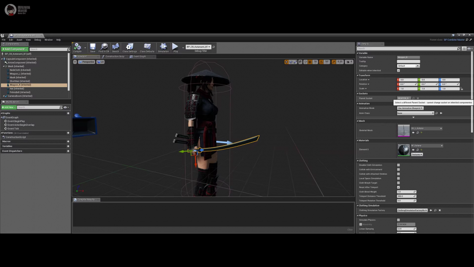Open the Window menu

(x=49, y=40)
